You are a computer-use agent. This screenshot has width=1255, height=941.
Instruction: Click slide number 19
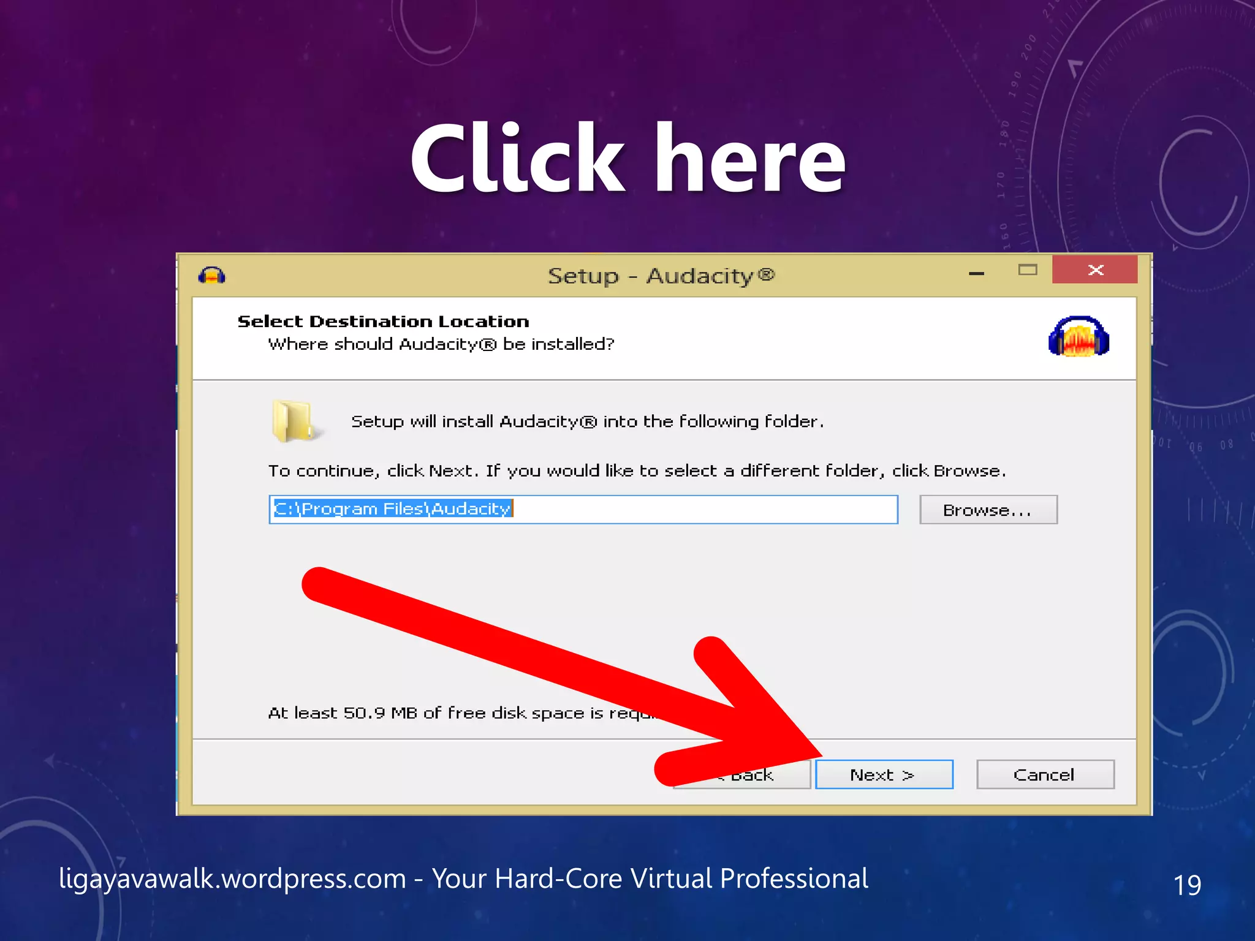(x=1187, y=885)
